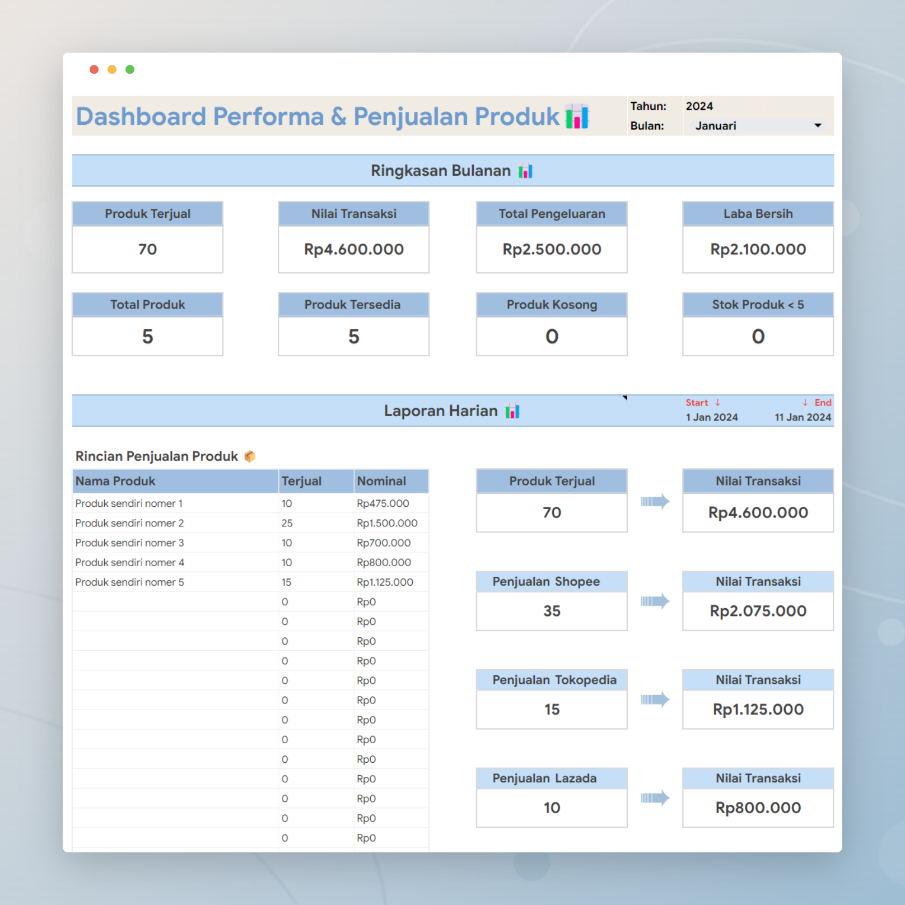Click the Penjualan Lazada value 10

click(x=552, y=808)
